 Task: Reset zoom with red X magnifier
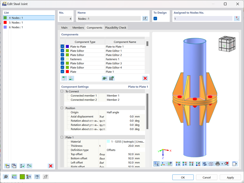click(x=227, y=164)
